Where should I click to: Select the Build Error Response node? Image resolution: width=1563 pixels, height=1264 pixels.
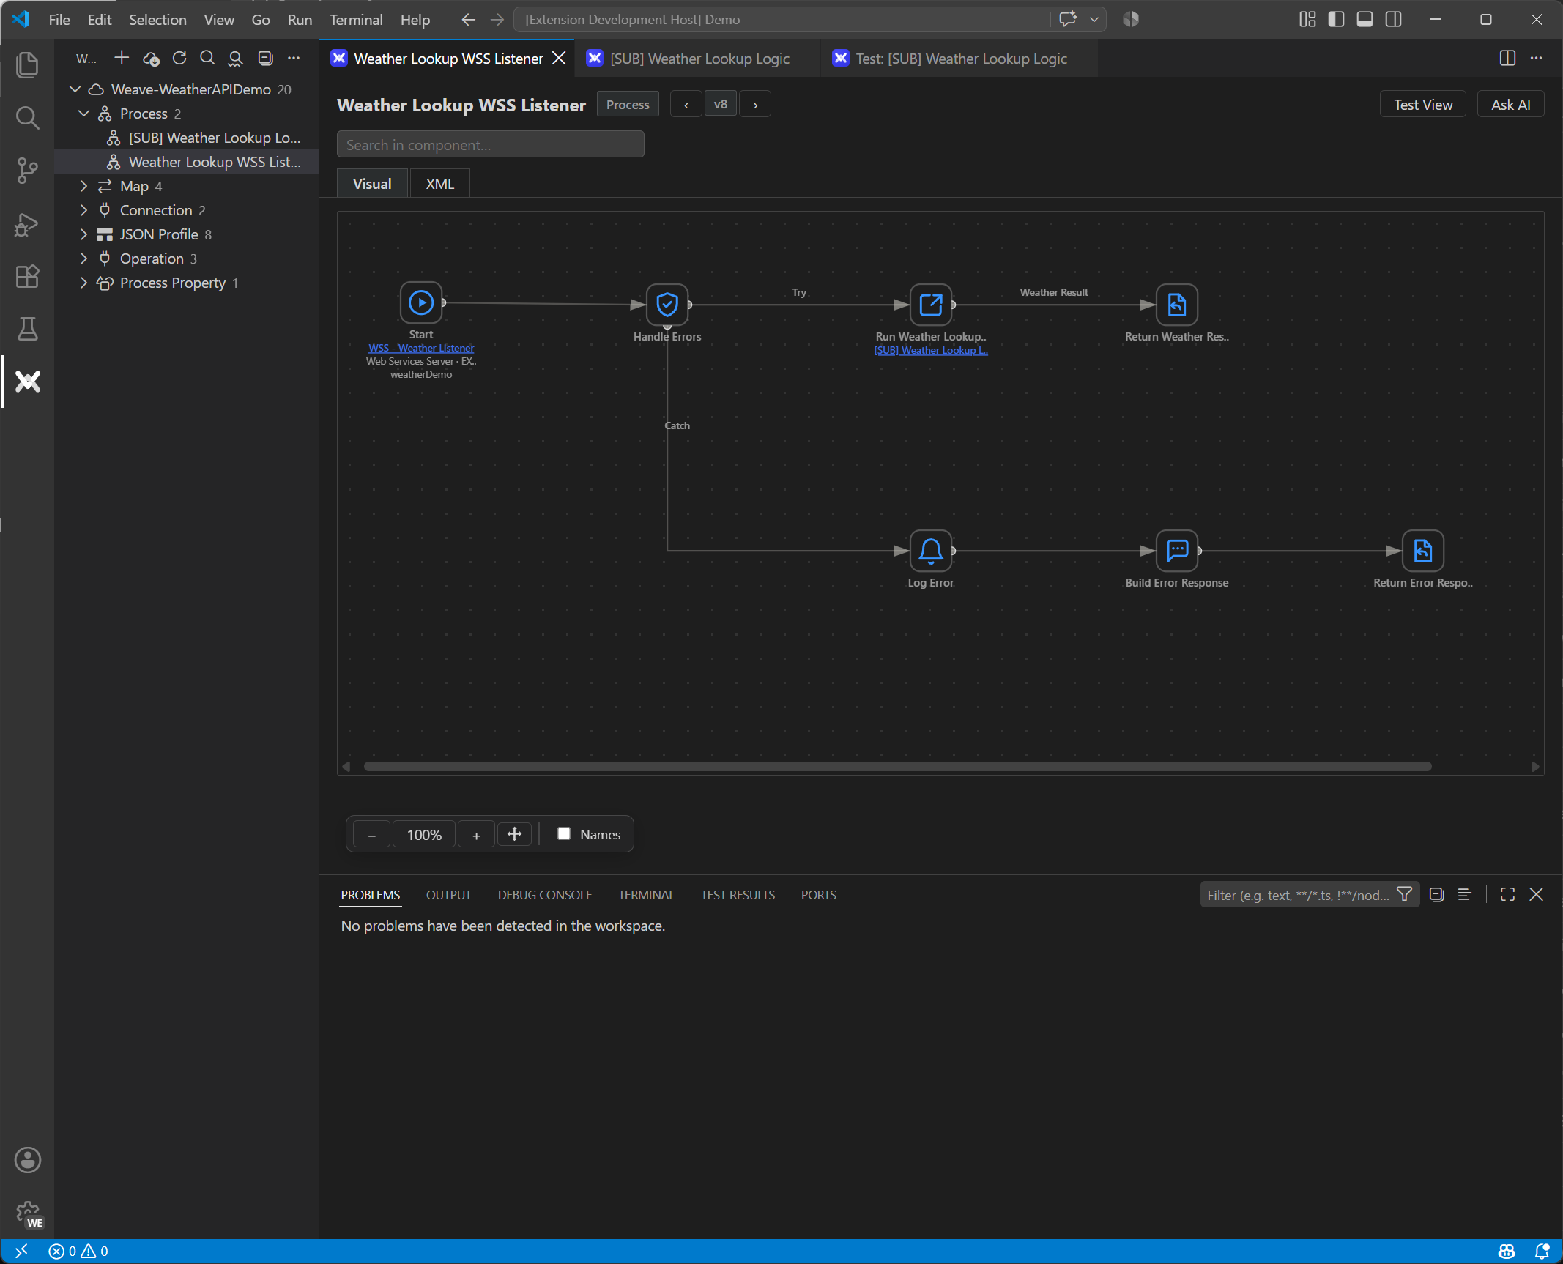[x=1177, y=551]
